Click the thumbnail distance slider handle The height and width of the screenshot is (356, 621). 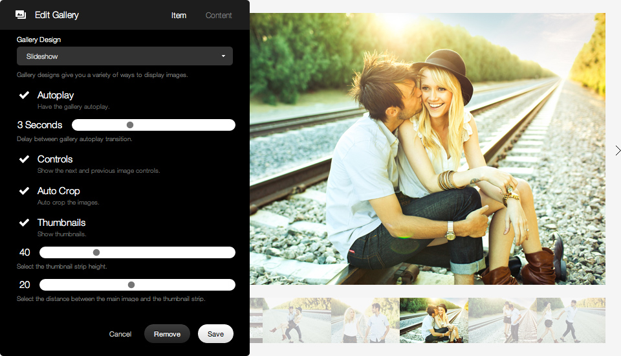pyautogui.click(x=131, y=285)
